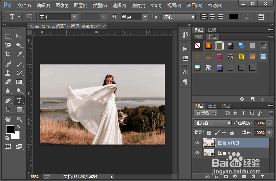276x181 pixels.
Task: Delete layer with trash icon
Action: 262,176
